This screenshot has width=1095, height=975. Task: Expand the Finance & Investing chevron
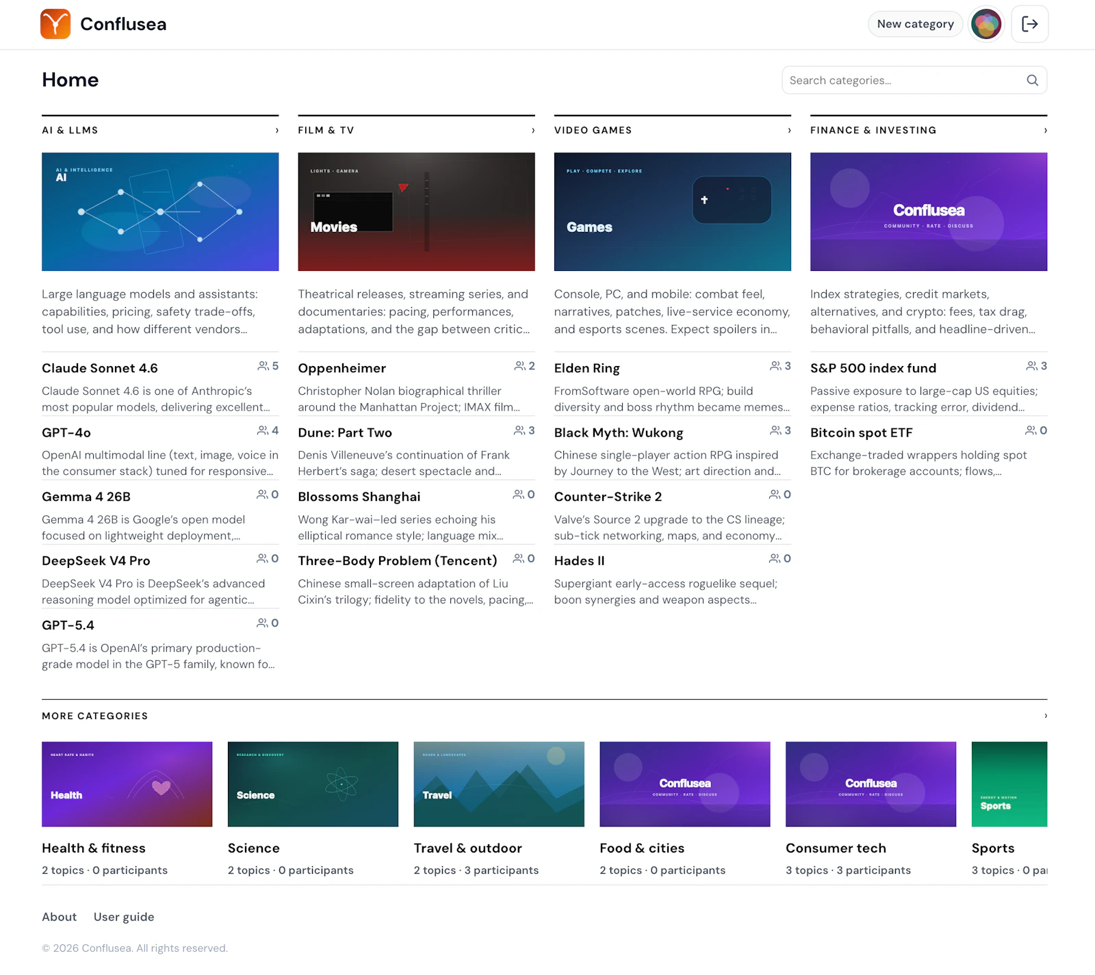pyautogui.click(x=1045, y=130)
